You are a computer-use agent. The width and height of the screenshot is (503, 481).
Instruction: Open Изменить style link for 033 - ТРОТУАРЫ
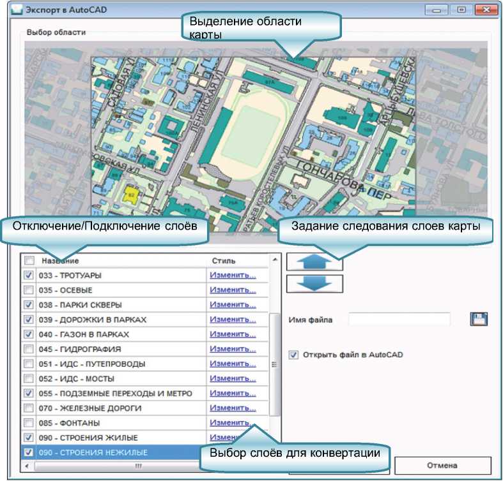[233, 275]
